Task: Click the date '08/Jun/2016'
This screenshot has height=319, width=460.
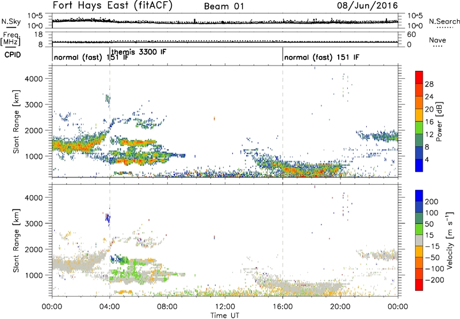Action: [x=367, y=6]
